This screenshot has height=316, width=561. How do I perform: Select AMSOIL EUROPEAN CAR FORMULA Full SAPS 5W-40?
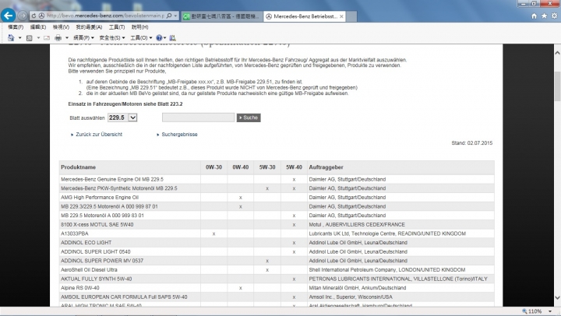[x=277, y=297]
